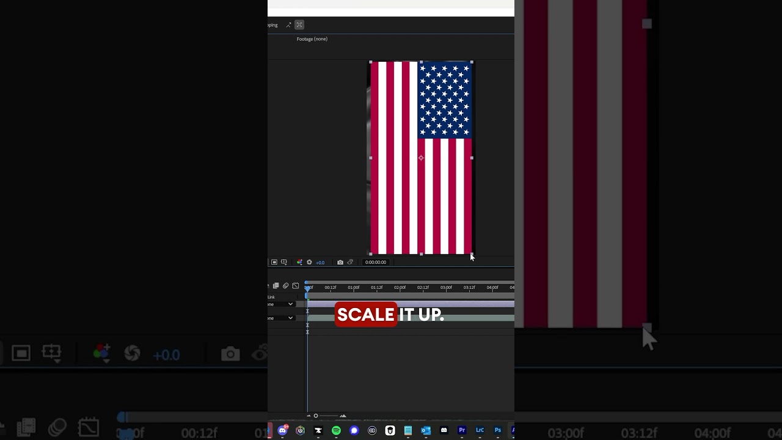
Task: Click the 01:00f mark on time ruler
Action: [x=354, y=287]
